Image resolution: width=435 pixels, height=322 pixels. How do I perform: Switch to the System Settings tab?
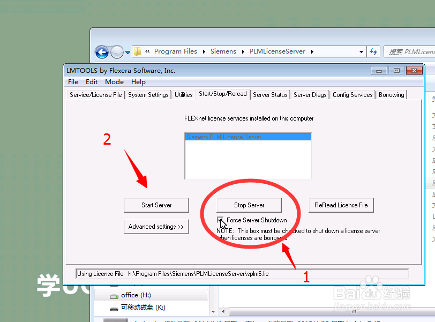(x=148, y=95)
